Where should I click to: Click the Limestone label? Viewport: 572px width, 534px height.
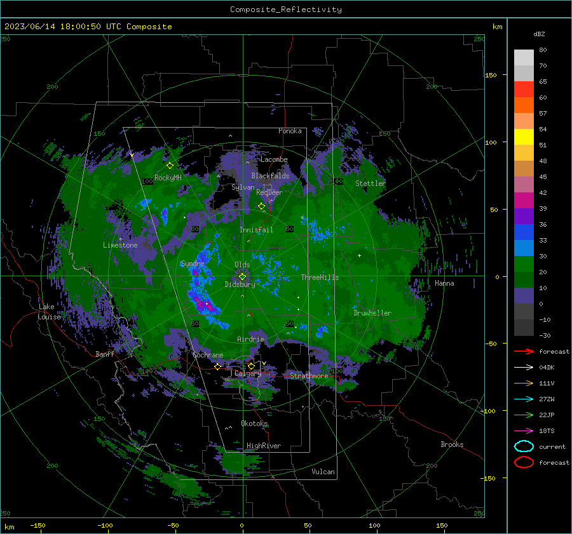pos(120,245)
